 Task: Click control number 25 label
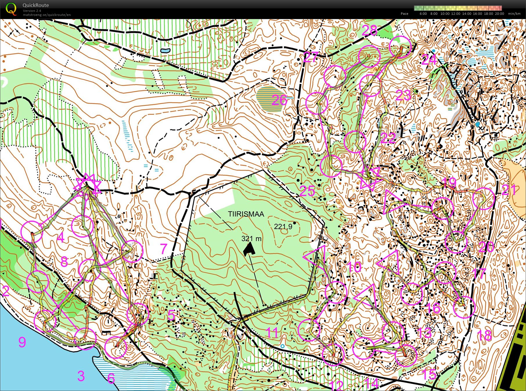point(308,191)
